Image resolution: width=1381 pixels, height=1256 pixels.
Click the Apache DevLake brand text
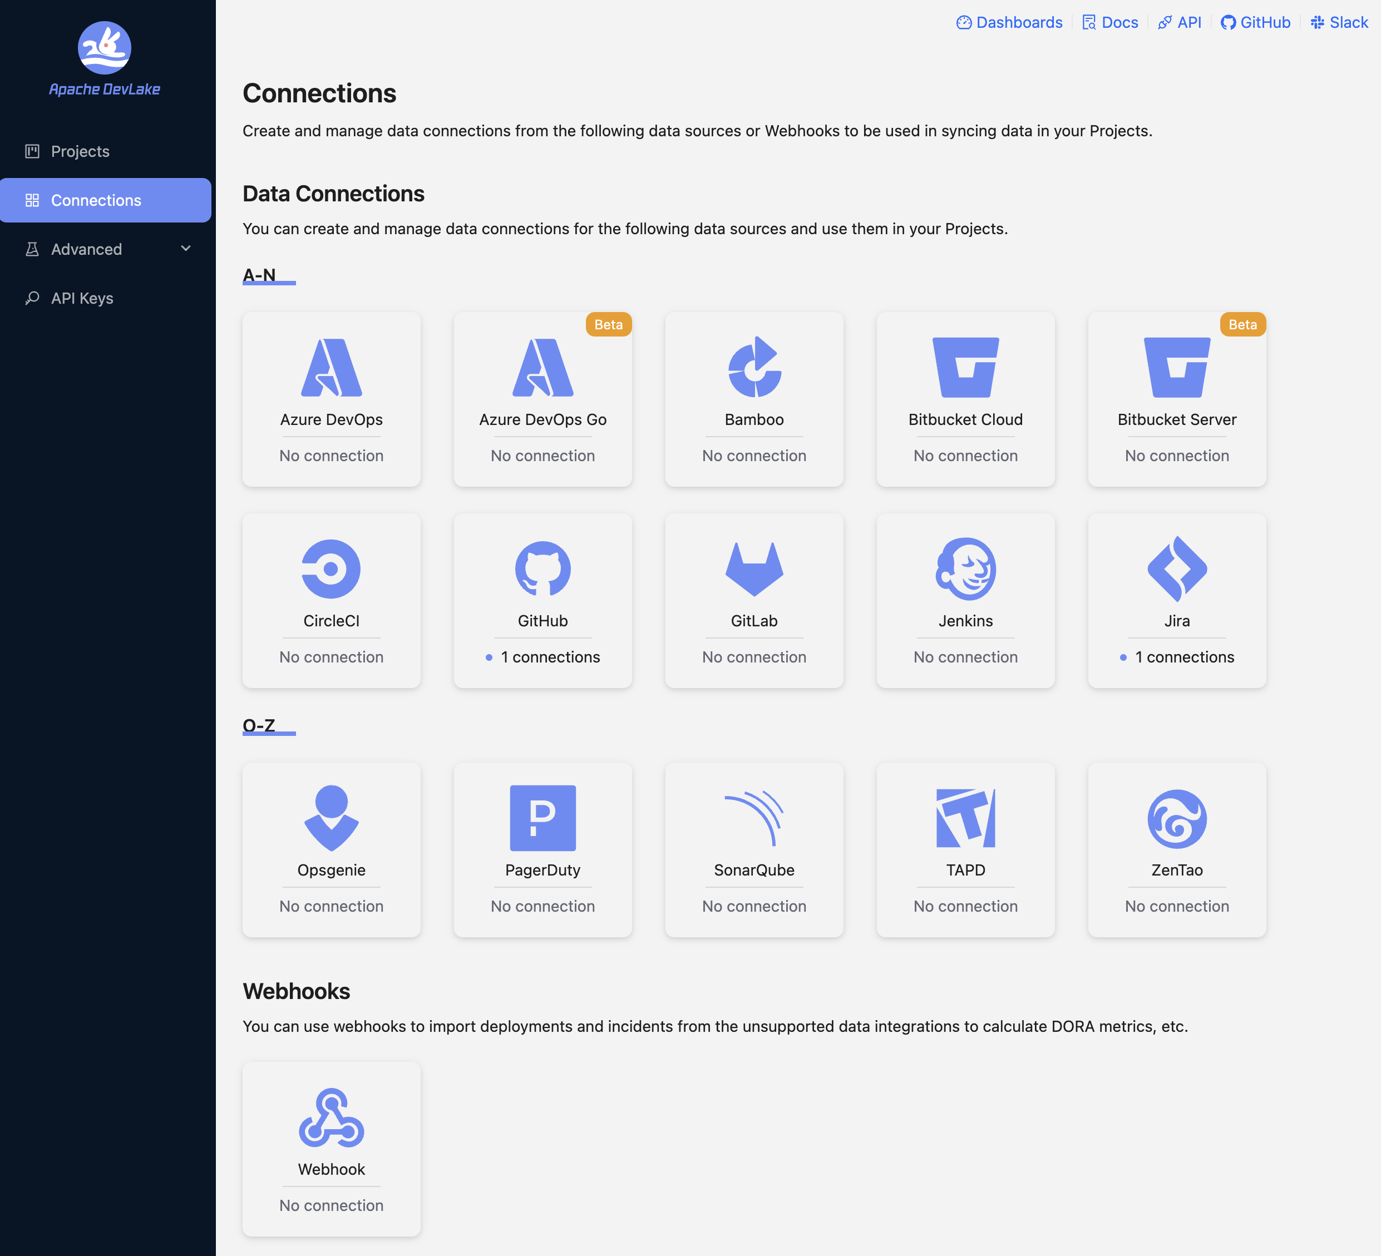point(104,89)
